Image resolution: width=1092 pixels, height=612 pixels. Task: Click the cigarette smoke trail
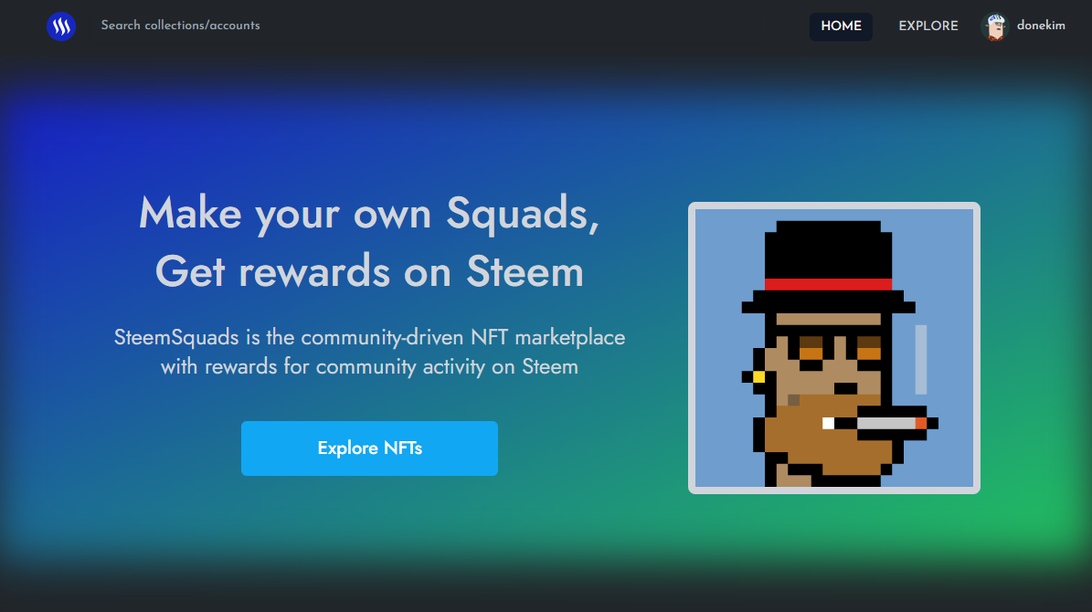pos(921,359)
